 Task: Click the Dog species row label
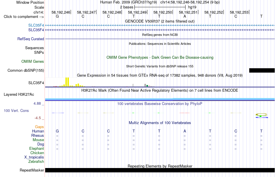coord(41,144)
